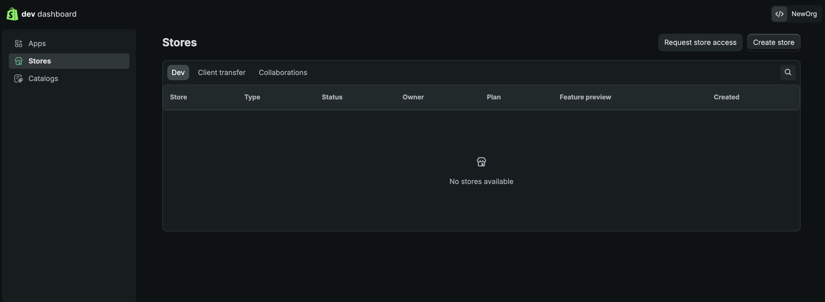Open Catalogs in the sidebar
Image resolution: width=825 pixels, height=302 pixels.
[69, 79]
